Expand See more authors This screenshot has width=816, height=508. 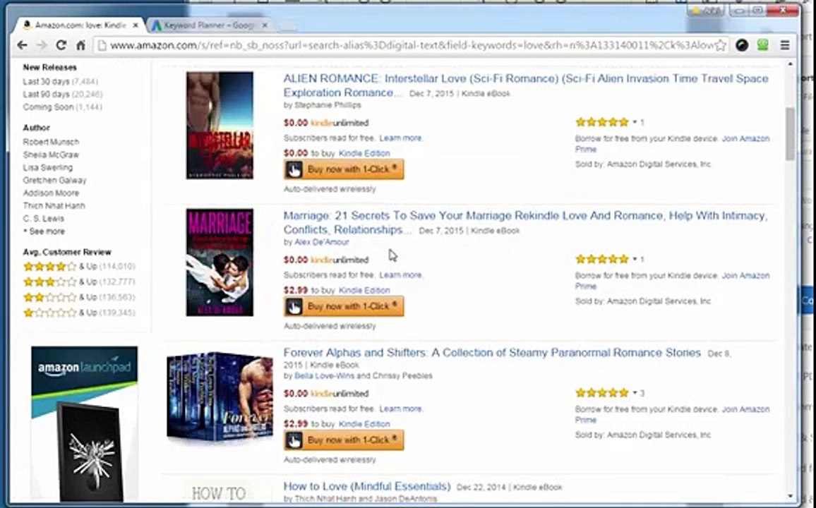[44, 231]
